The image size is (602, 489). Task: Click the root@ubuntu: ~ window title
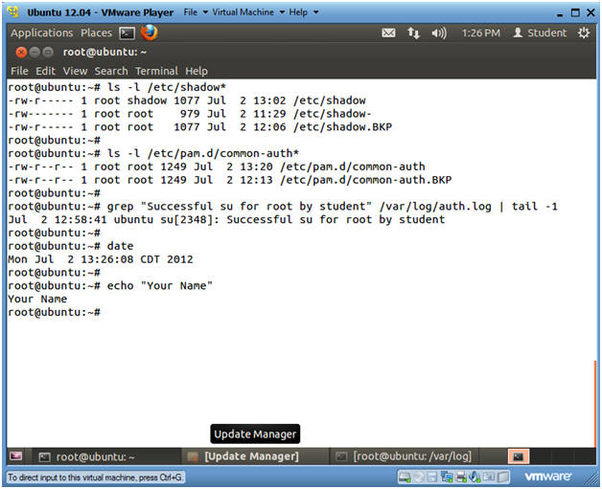[x=104, y=52]
